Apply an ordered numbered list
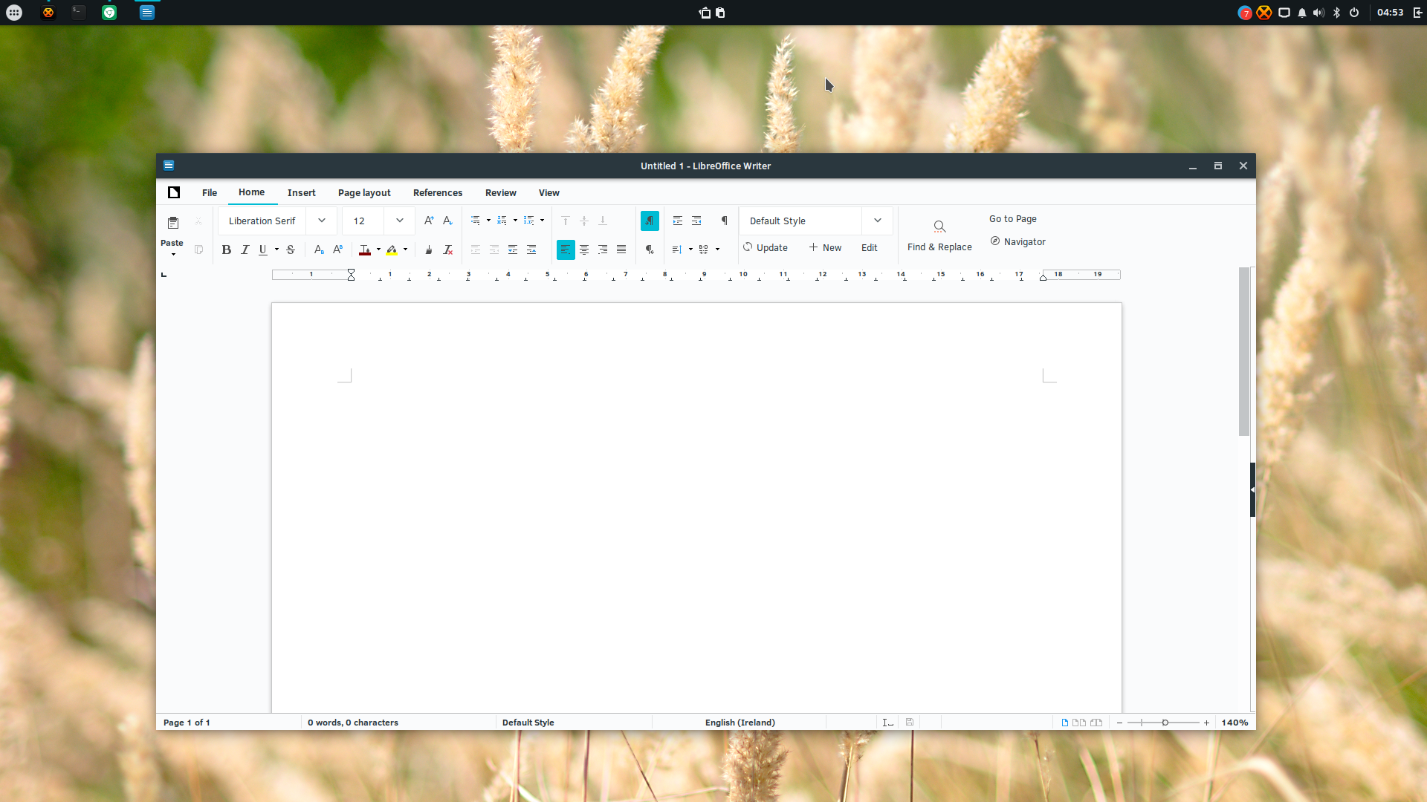The width and height of the screenshot is (1427, 802). point(502,221)
